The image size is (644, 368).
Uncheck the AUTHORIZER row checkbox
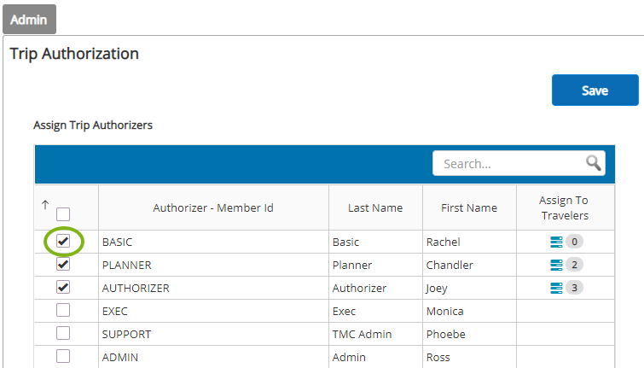(x=63, y=287)
